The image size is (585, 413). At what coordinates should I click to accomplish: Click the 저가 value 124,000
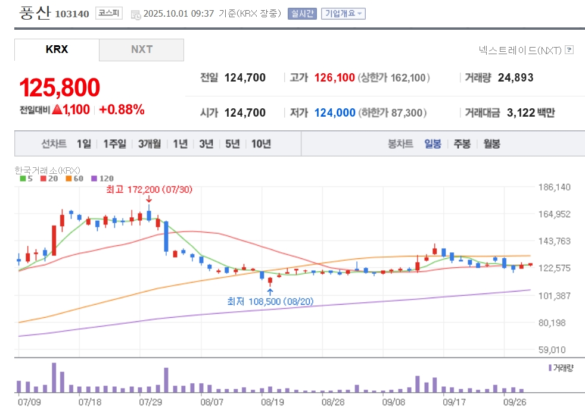point(335,112)
